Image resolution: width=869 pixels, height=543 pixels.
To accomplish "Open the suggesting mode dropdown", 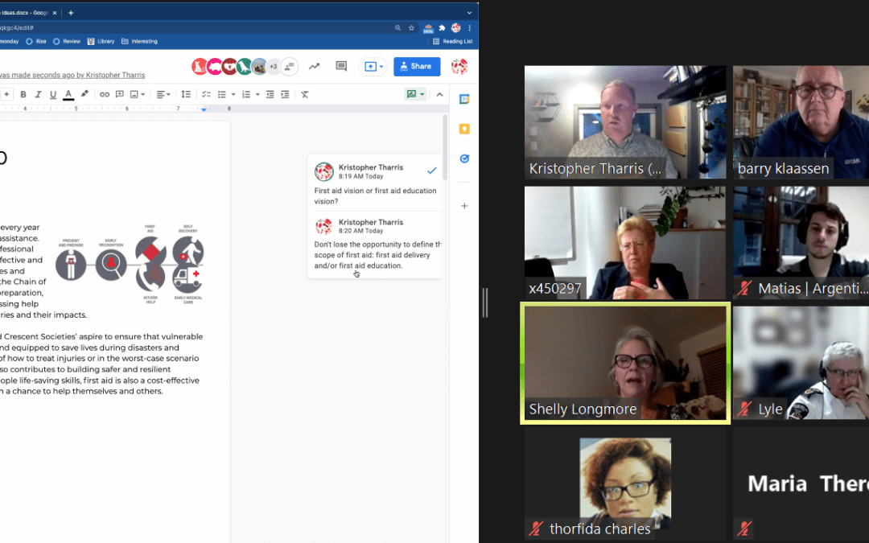I will [416, 94].
